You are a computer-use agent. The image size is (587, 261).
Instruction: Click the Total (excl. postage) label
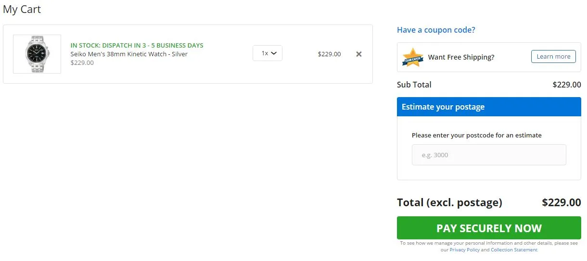(x=449, y=202)
